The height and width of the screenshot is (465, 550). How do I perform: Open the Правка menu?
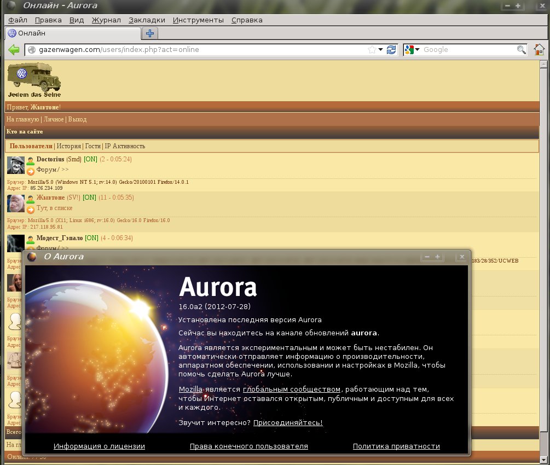coord(48,20)
